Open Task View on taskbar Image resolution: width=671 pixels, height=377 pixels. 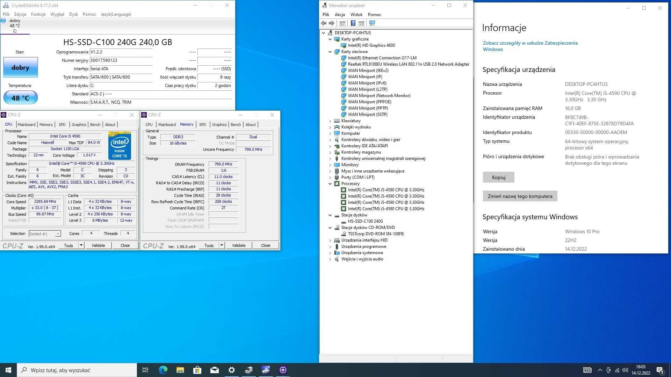[x=145, y=370]
